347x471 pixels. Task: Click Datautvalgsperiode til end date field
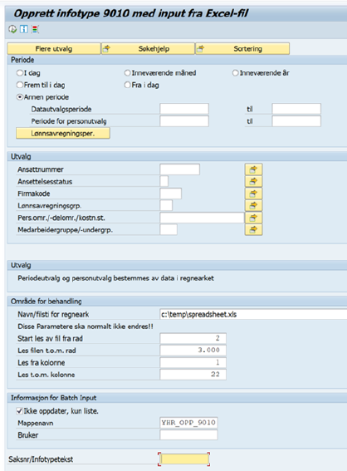click(x=296, y=109)
